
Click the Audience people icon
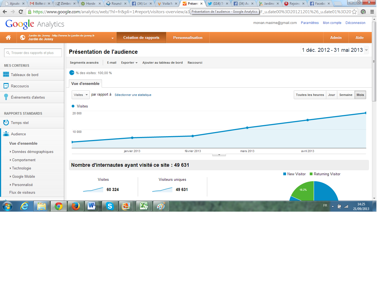coord(6,134)
